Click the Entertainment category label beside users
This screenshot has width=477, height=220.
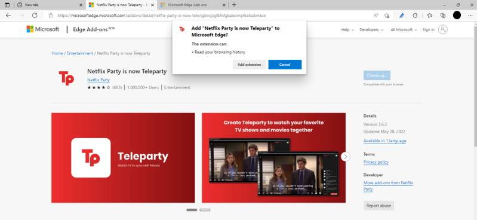177,87
